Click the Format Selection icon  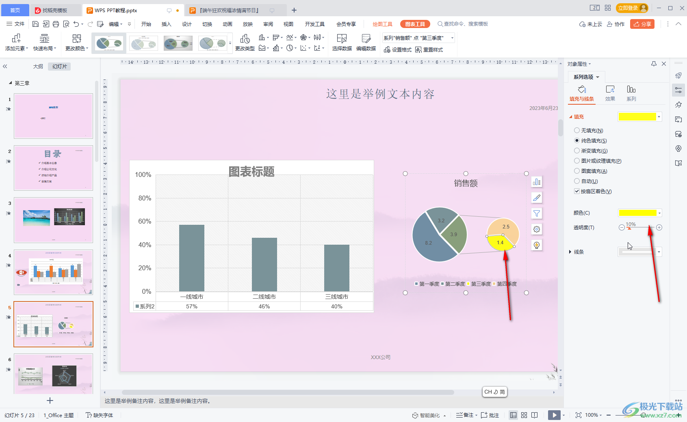pyautogui.click(x=398, y=50)
